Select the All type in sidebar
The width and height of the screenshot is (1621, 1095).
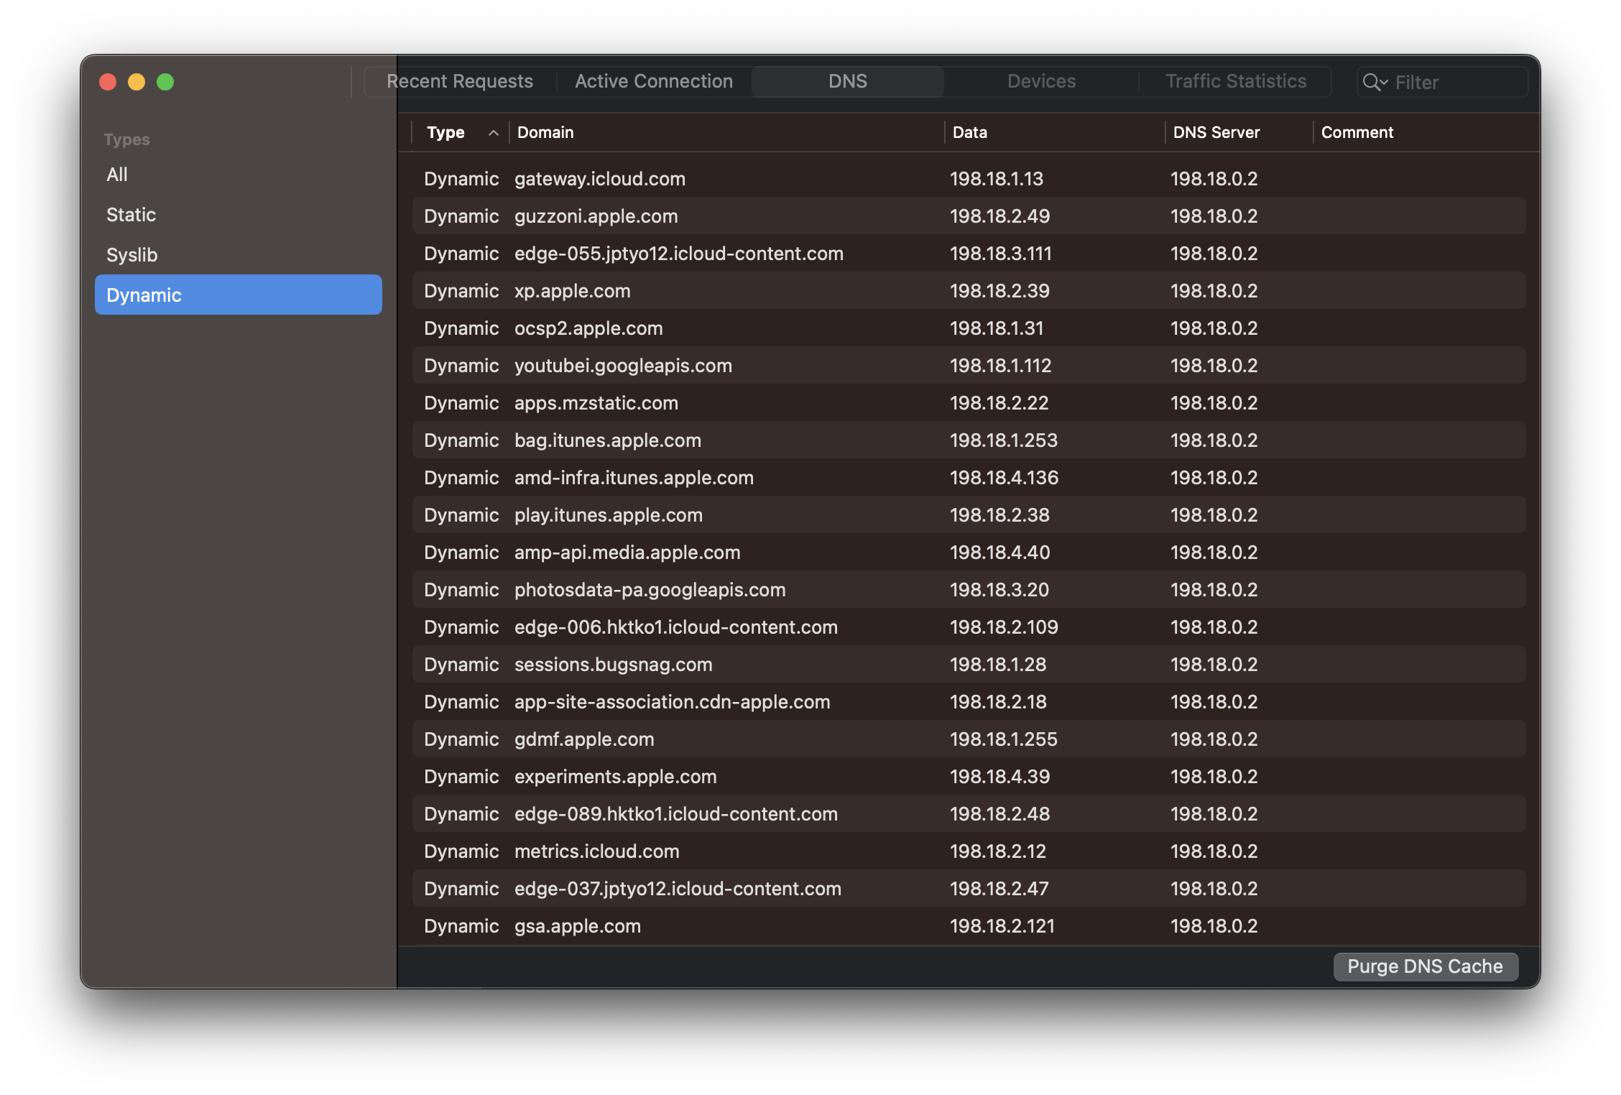click(x=117, y=175)
